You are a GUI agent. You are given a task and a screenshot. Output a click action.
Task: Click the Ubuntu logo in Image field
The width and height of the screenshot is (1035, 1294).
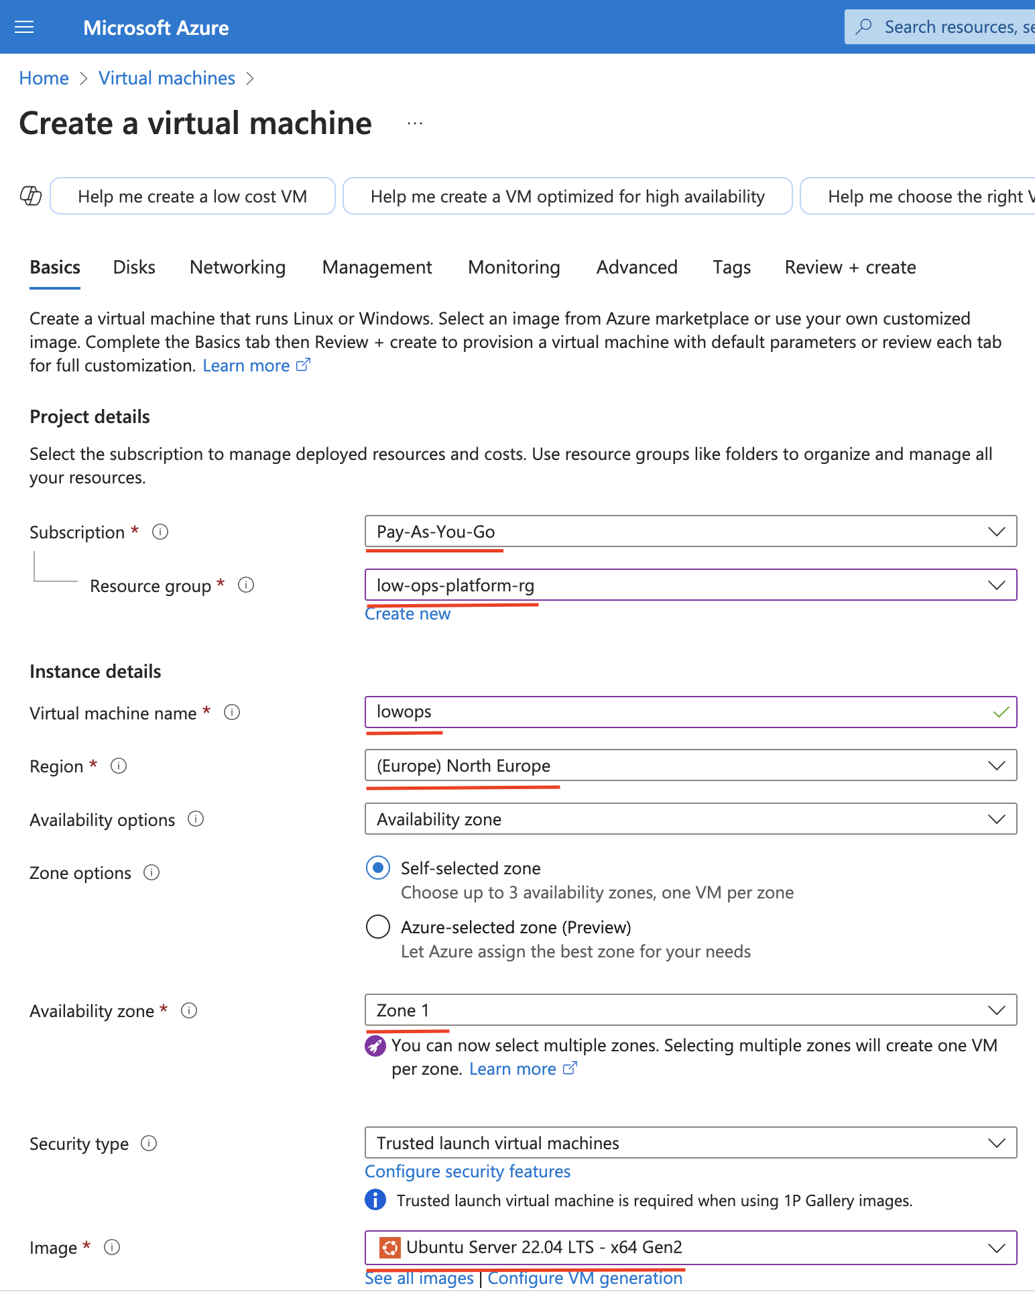(x=389, y=1248)
